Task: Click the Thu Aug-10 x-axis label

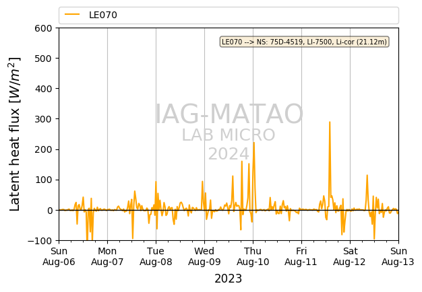Action: coord(253,256)
